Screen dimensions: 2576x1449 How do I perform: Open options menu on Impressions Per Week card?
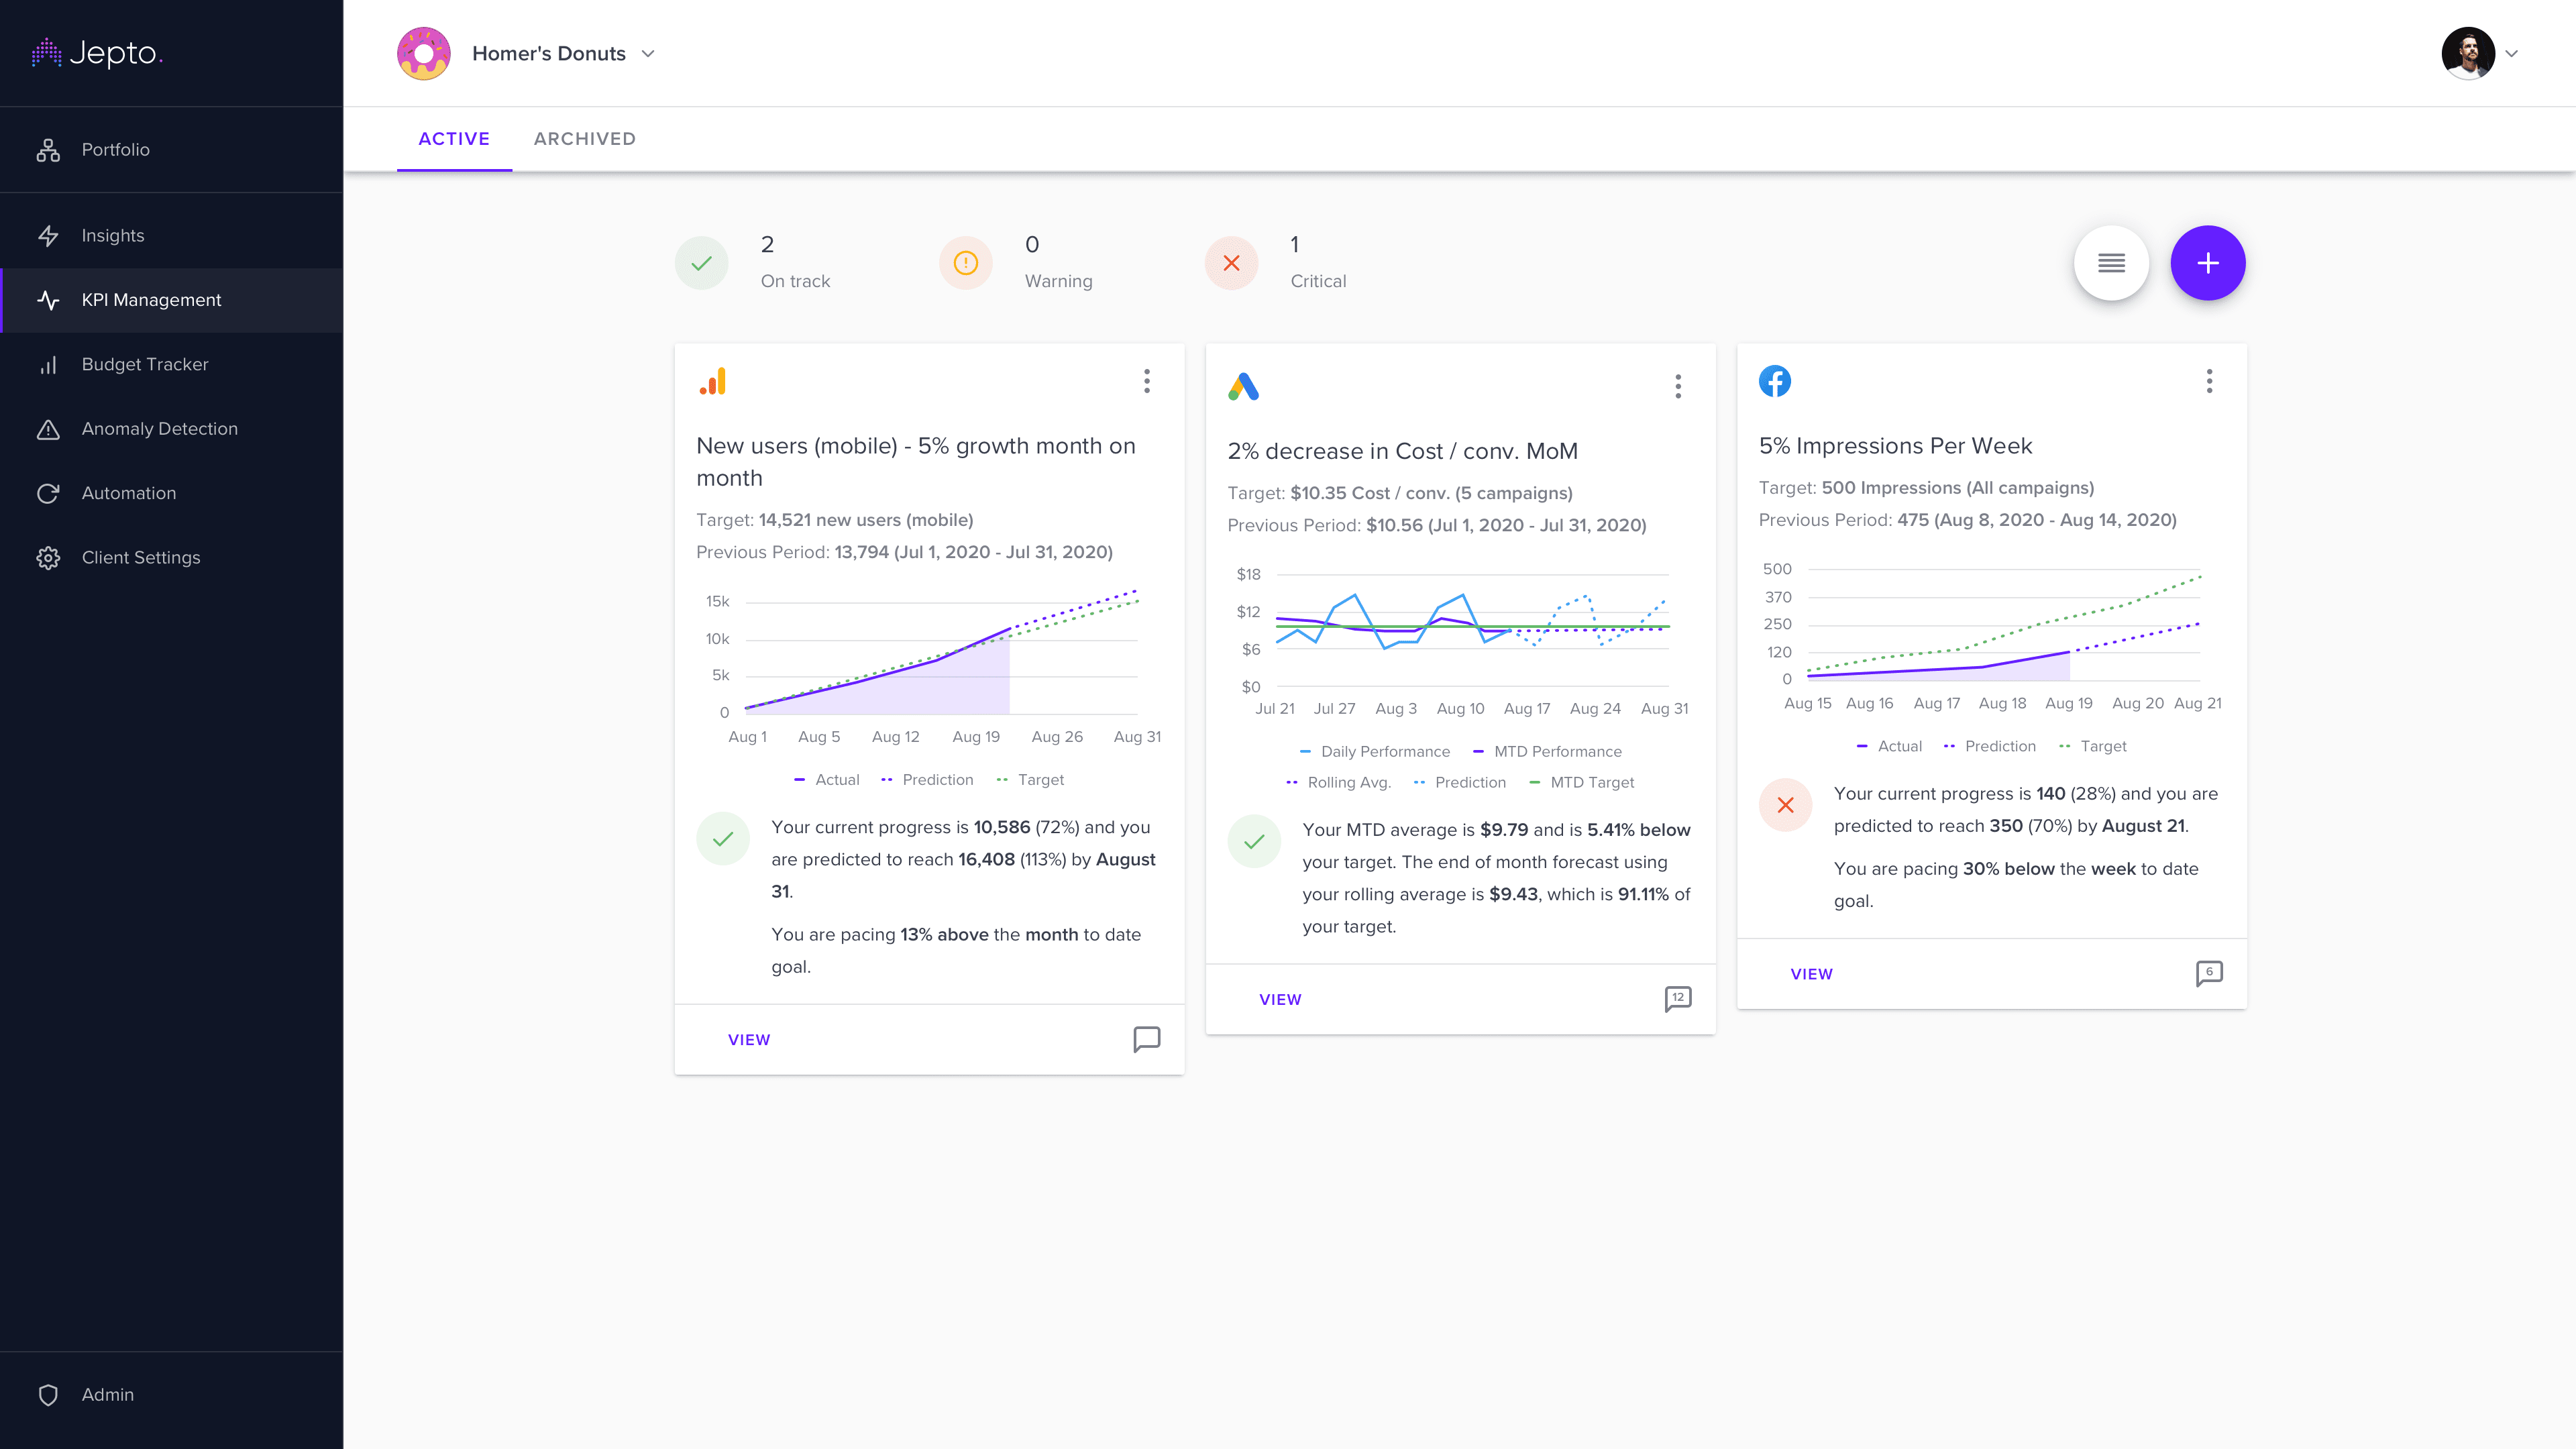(2209, 381)
